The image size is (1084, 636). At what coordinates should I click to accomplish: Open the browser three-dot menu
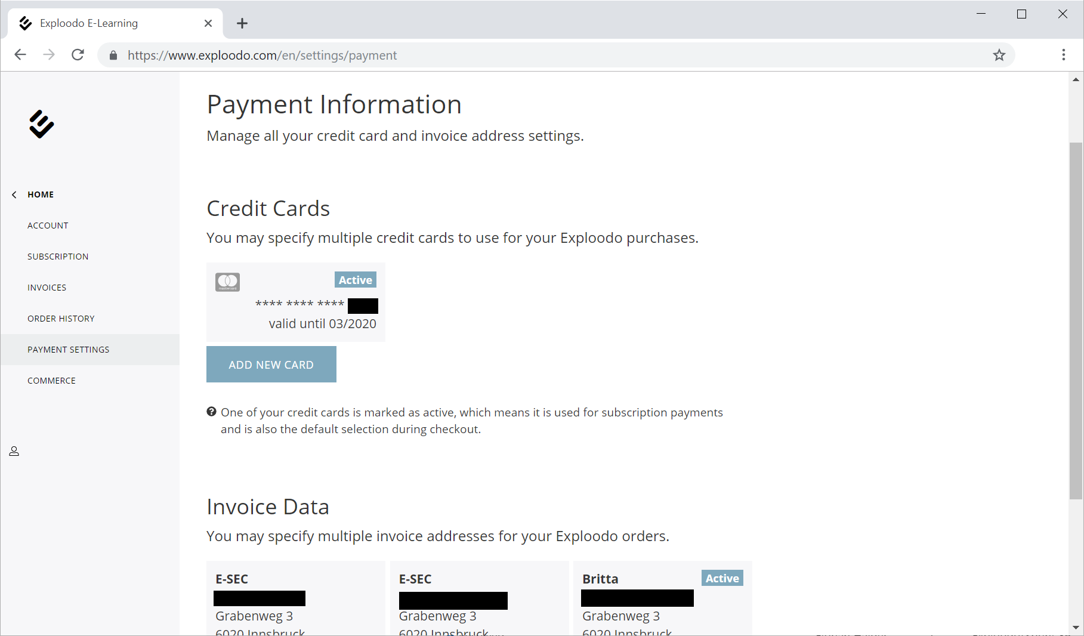click(x=1063, y=55)
